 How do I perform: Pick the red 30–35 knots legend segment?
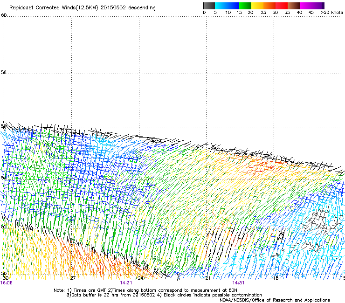click(282, 6)
